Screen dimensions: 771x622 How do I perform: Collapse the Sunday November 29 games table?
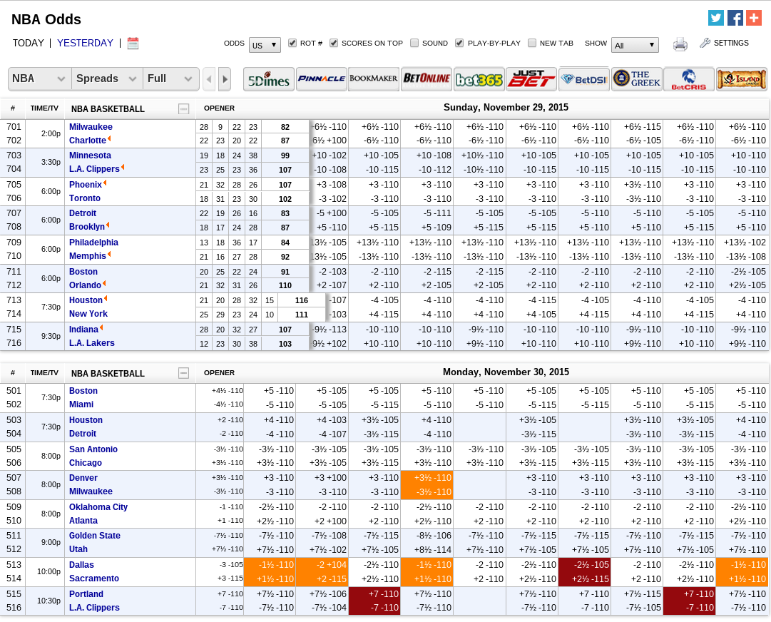click(x=183, y=108)
